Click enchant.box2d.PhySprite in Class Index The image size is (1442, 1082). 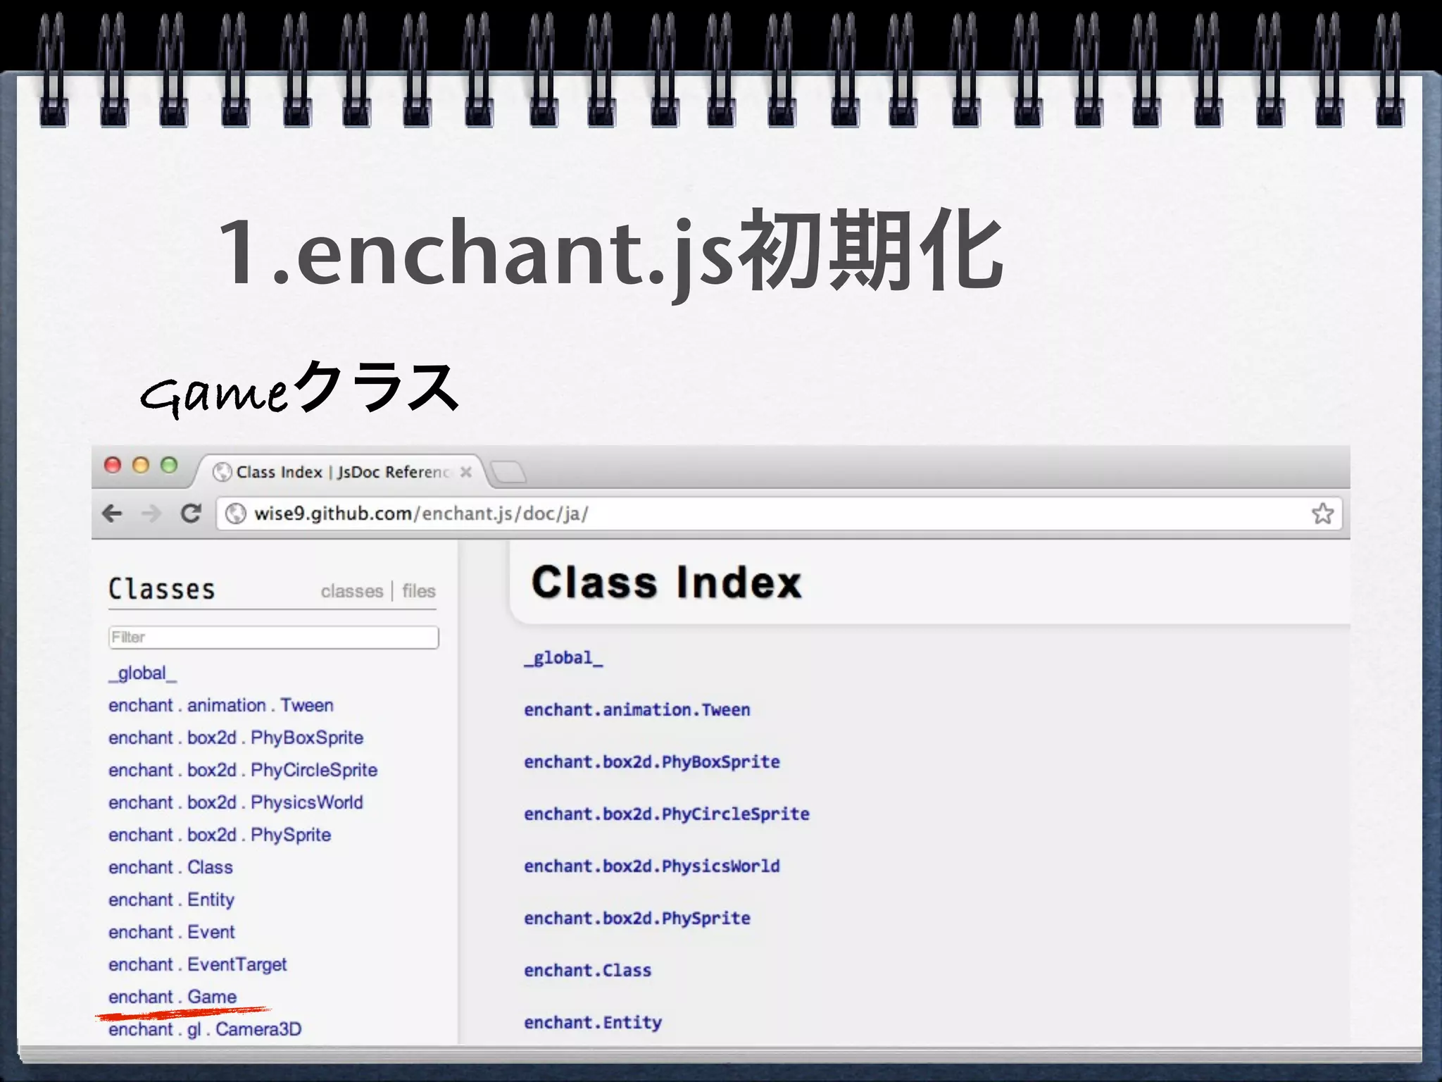point(637,918)
